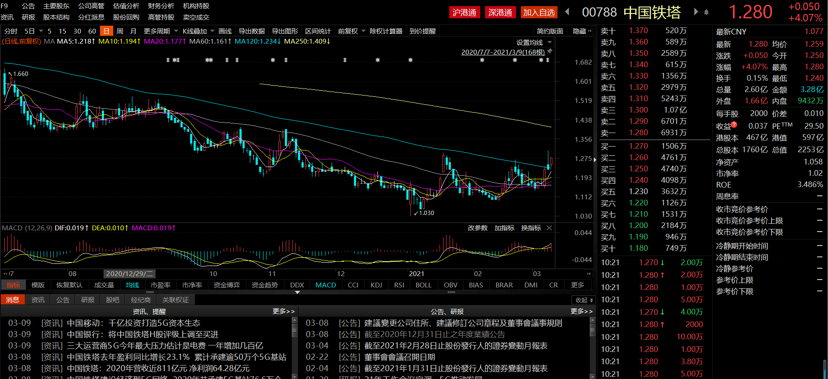
Task: Open 卖空成交 short selling data
Action: coord(196,17)
